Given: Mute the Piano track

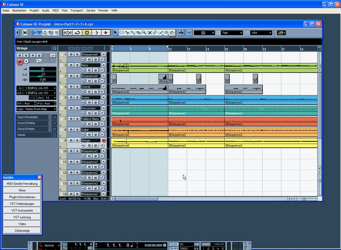Looking at the screenshot, I should [71, 65].
